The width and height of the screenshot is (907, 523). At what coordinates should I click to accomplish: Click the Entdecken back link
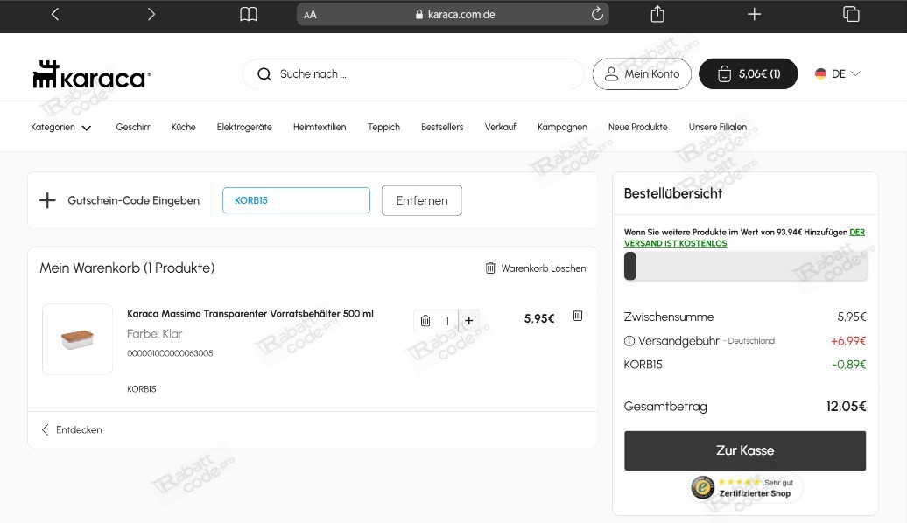pyautogui.click(x=72, y=430)
